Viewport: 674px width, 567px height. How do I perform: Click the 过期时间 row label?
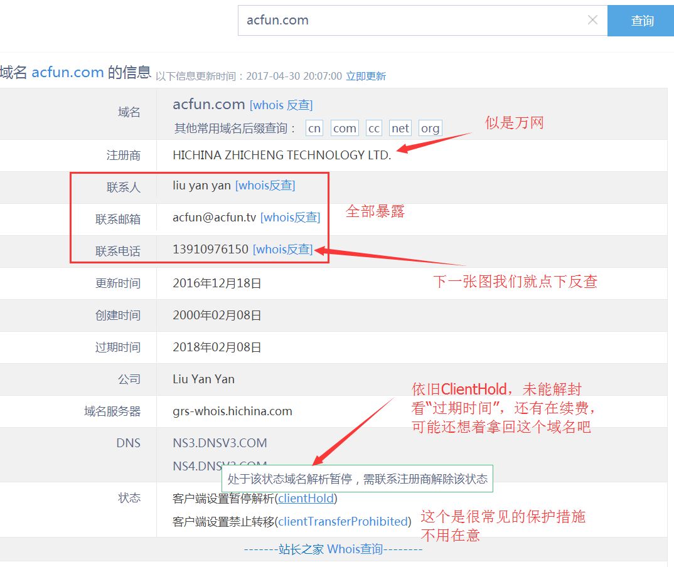tap(118, 347)
